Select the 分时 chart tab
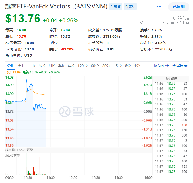This screenshot has height=183, width=193. pos(11,66)
